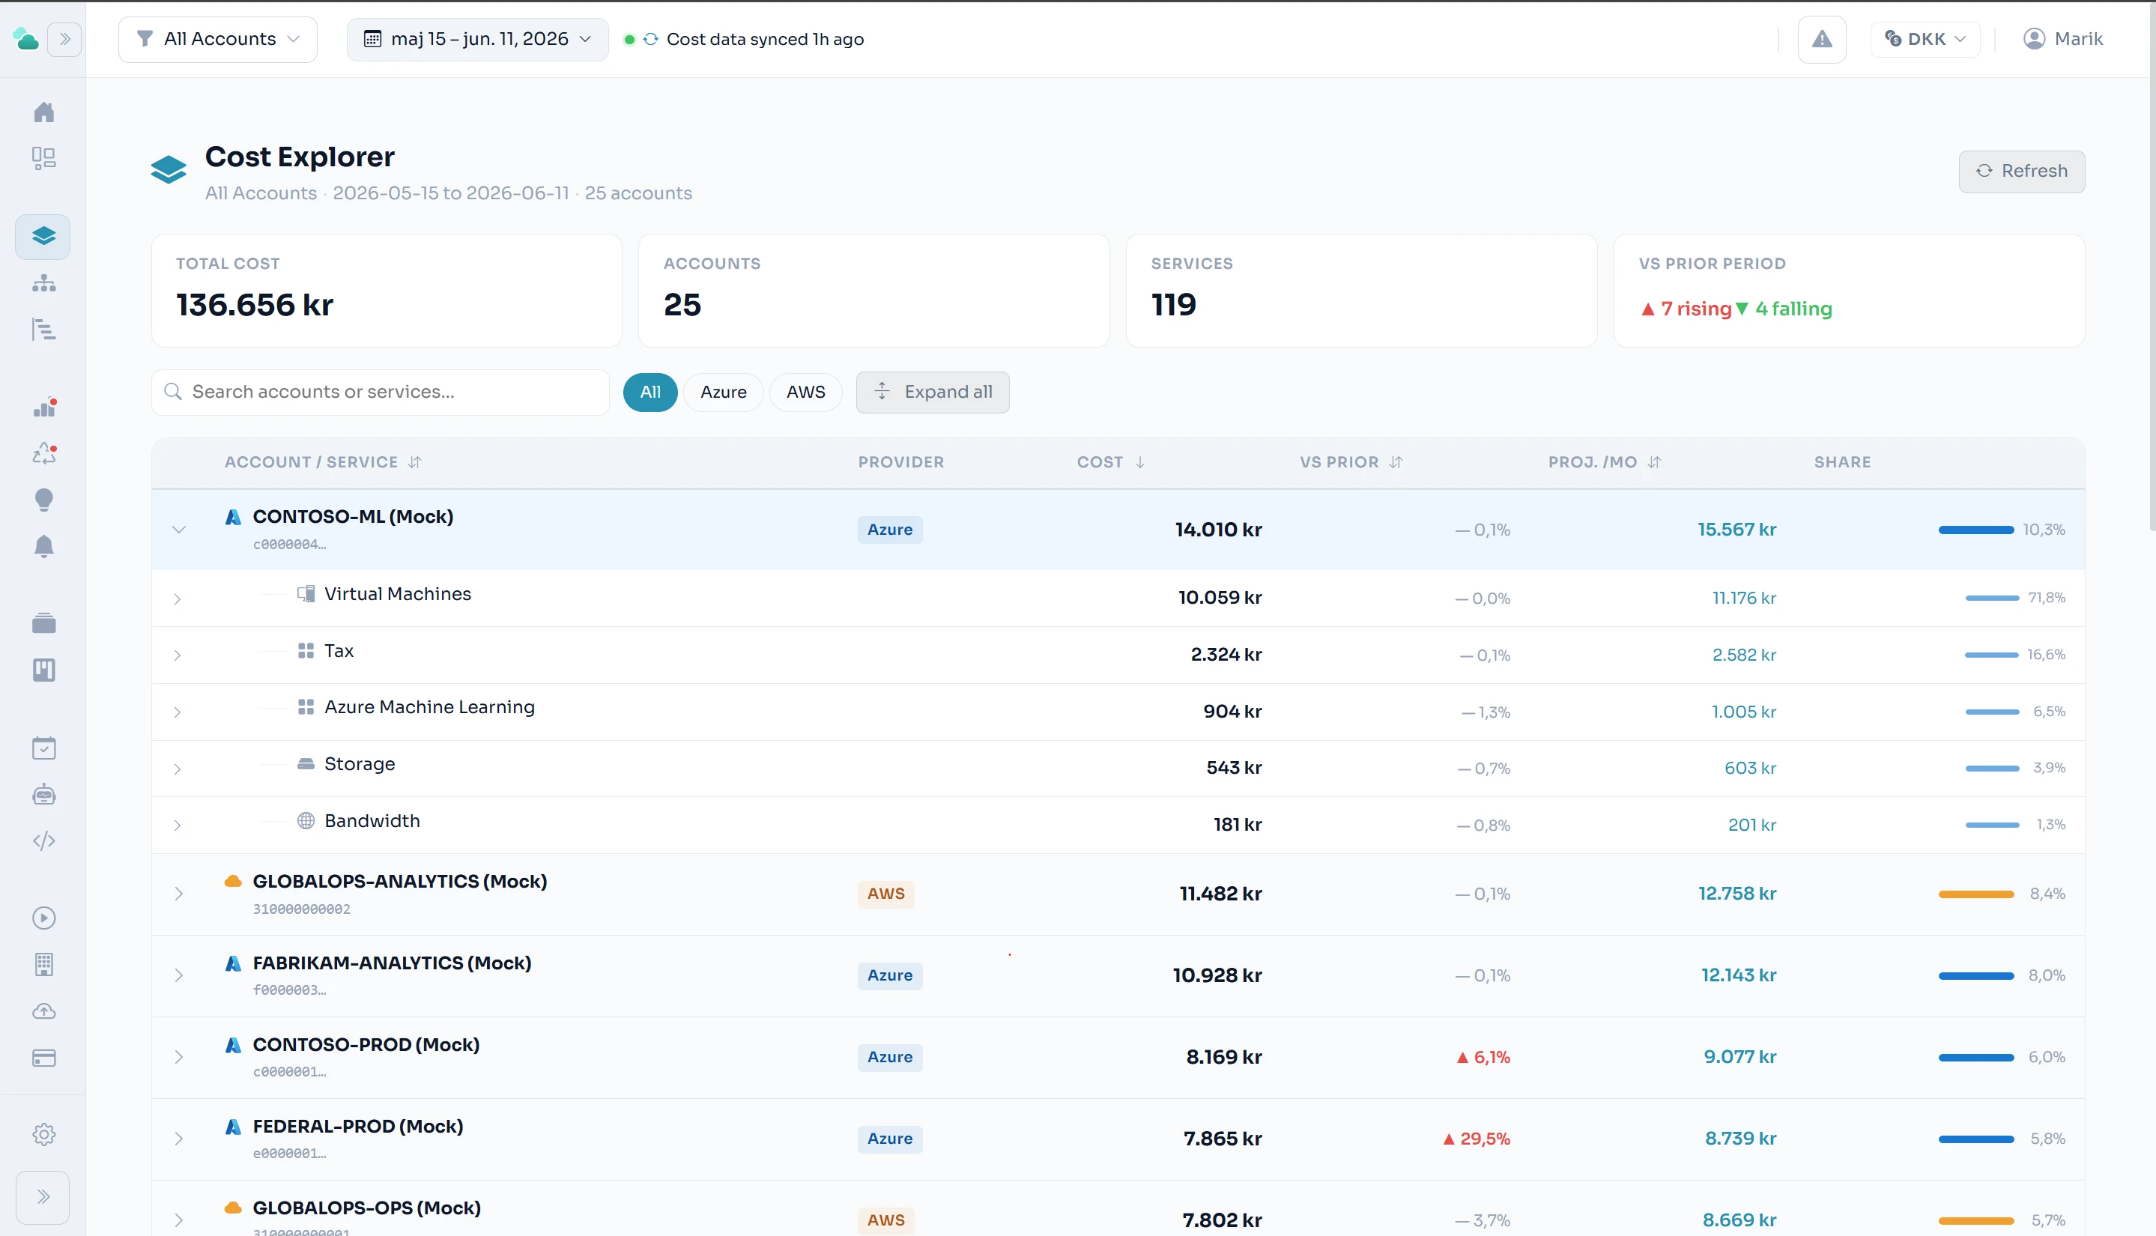Open the dashboard layout icon in sidebar
The image size is (2156, 1236).
pos(43,158)
